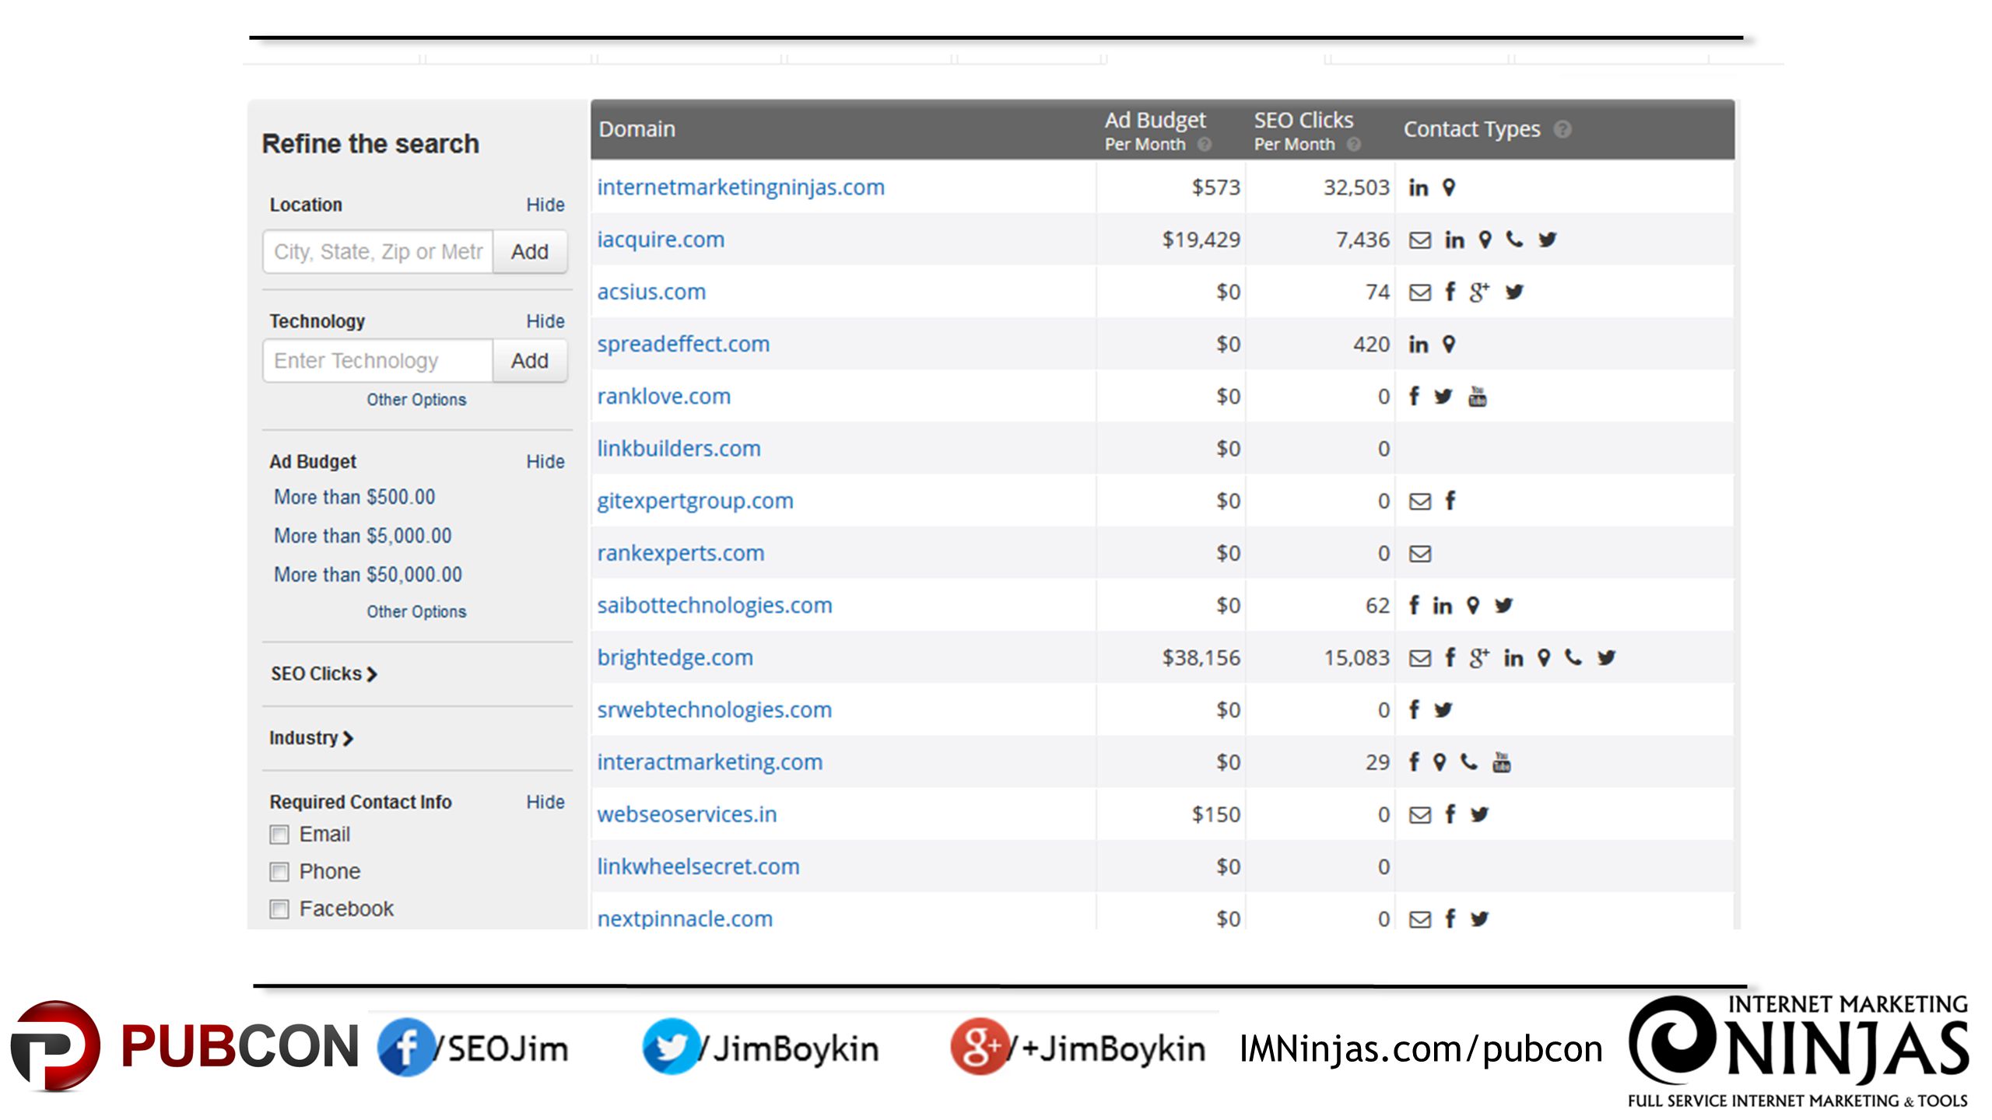Click email icon in rankexperts.com row
Screen dimensions: 1992x1120
[x=1420, y=553]
